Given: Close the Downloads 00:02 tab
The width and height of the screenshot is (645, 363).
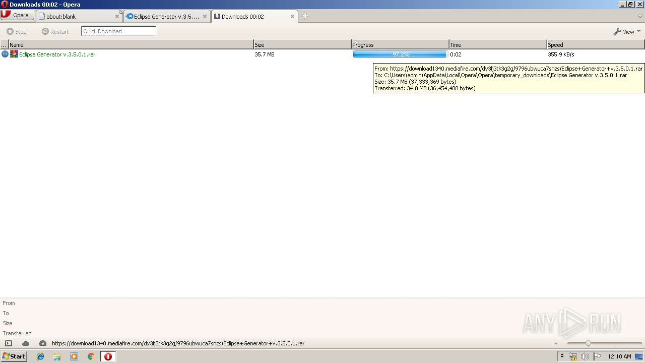Looking at the screenshot, I should tap(292, 16).
